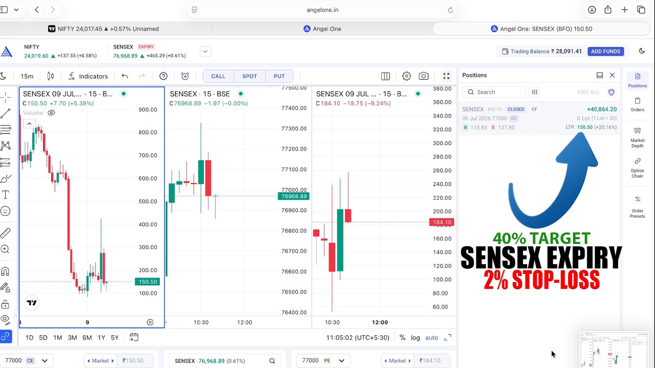This screenshot has height=368, width=655.
Task: Open Order Presets sidebar item
Action: (x=638, y=206)
